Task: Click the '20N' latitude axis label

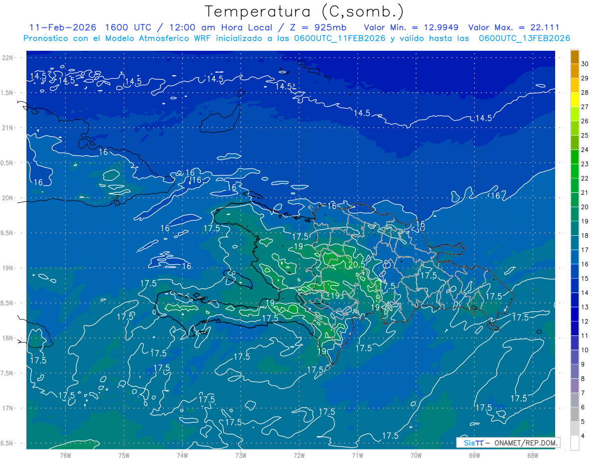Action: [x=8, y=198]
